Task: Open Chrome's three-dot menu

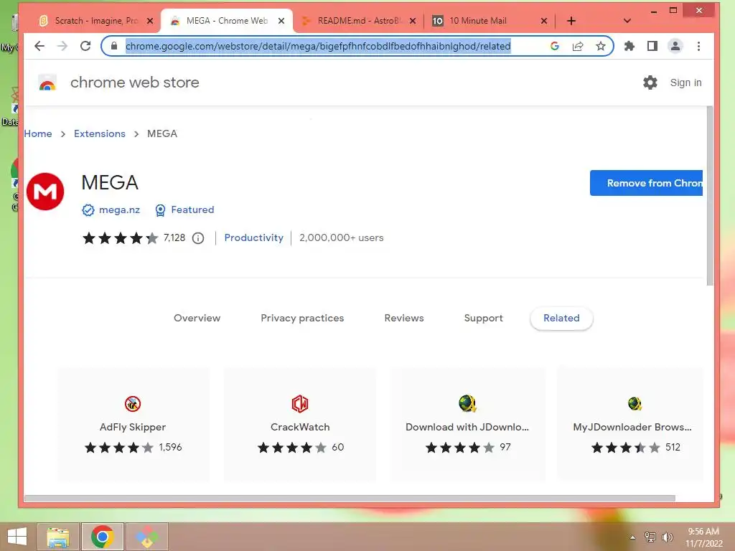Action: click(x=698, y=46)
